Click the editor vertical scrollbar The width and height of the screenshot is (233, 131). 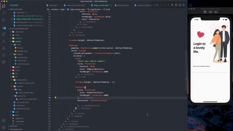click(186, 70)
